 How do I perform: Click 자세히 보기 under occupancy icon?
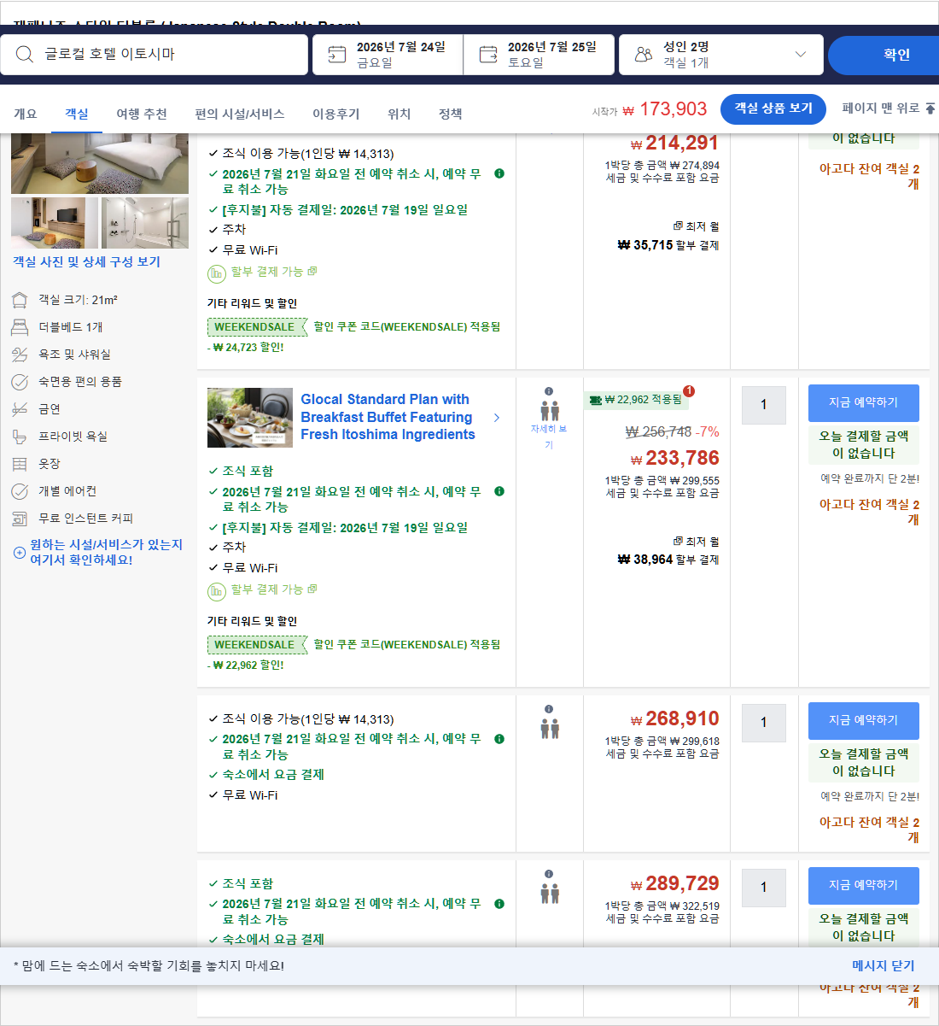[549, 437]
